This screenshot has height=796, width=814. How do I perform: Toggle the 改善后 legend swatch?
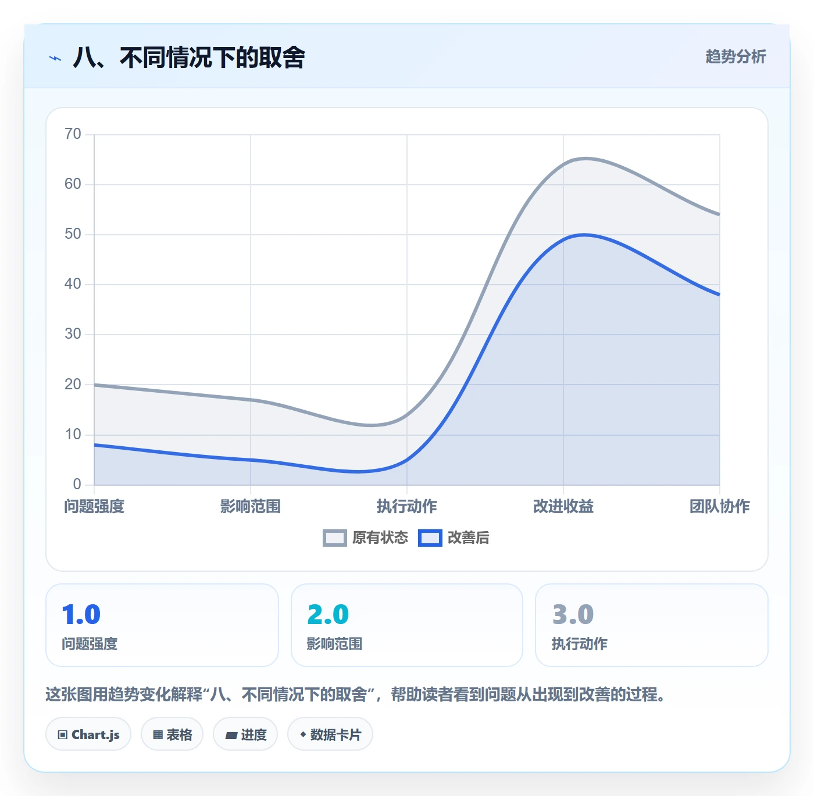[430, 538]
